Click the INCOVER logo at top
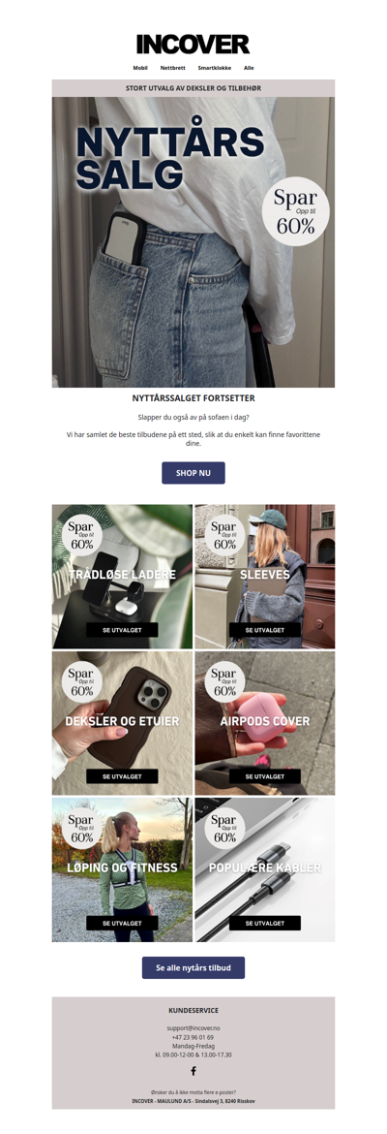 [193, 45]
